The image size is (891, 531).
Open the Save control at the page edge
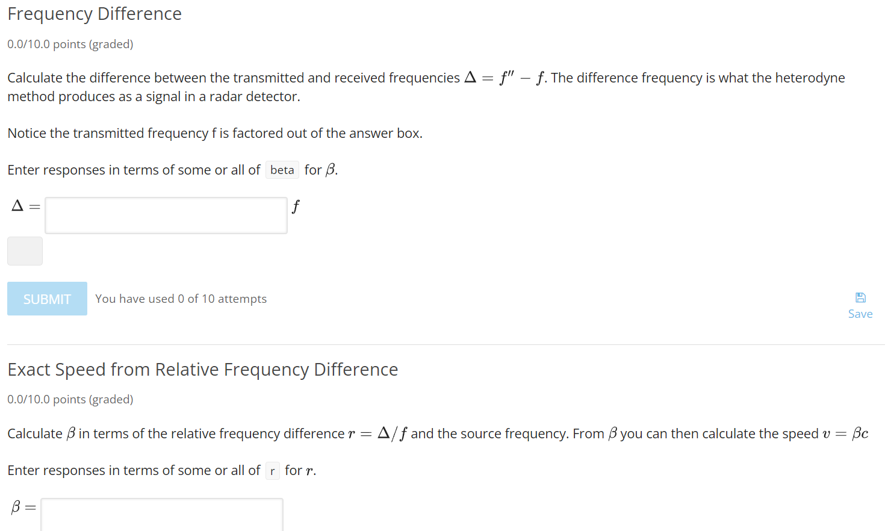[860, 304]
